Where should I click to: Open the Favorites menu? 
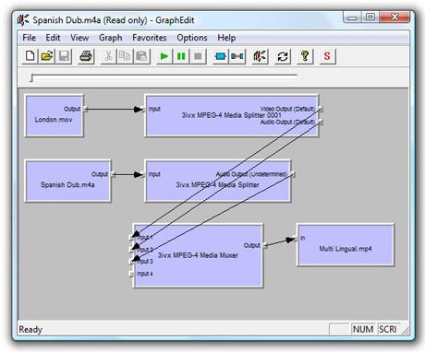coord(150,38)
